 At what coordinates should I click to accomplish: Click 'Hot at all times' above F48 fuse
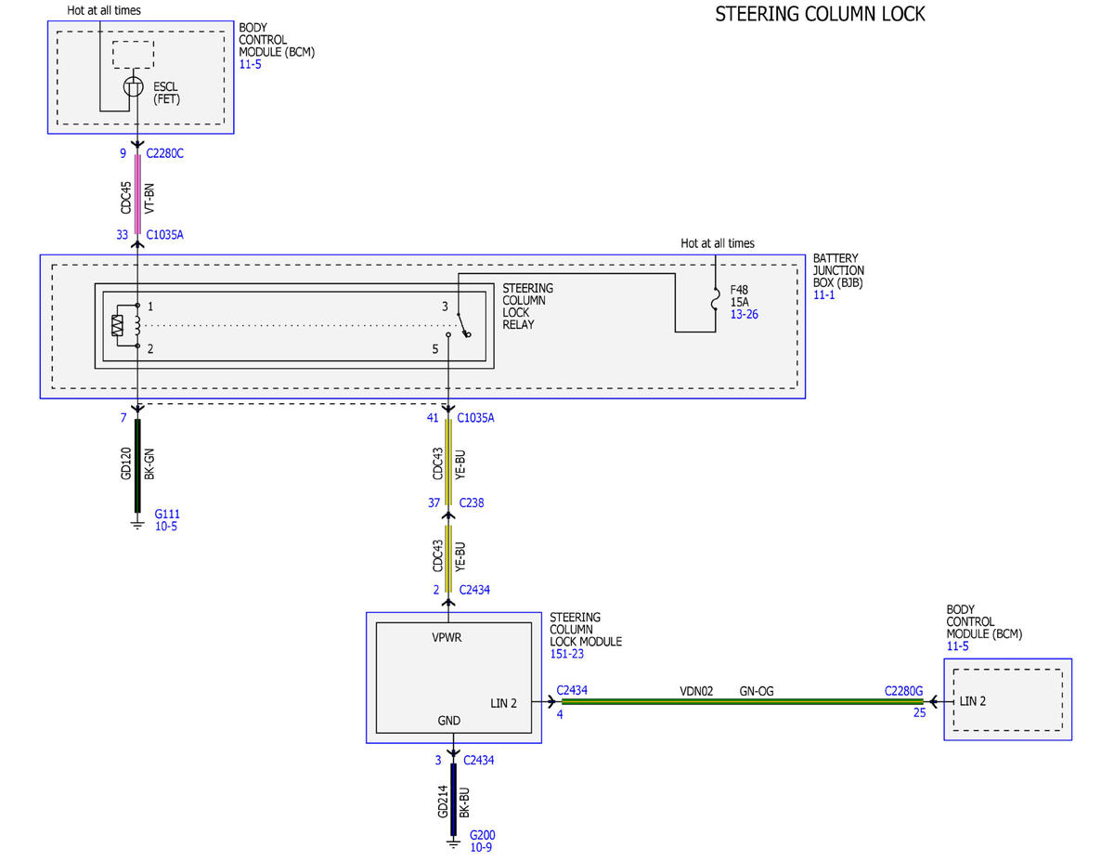pyautogui.click(x=718, y=243)
